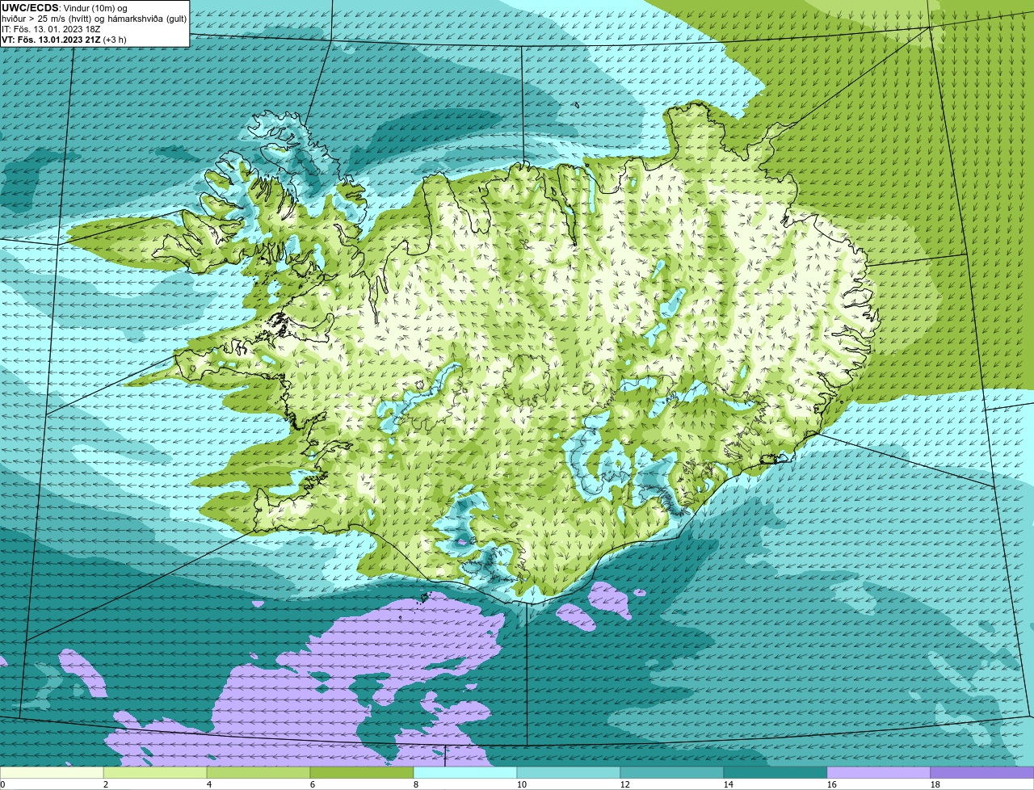The image size is (1034, 790).
Task: Click the darker purple legend swatch above 18
Action: click(x=982, y=772)
